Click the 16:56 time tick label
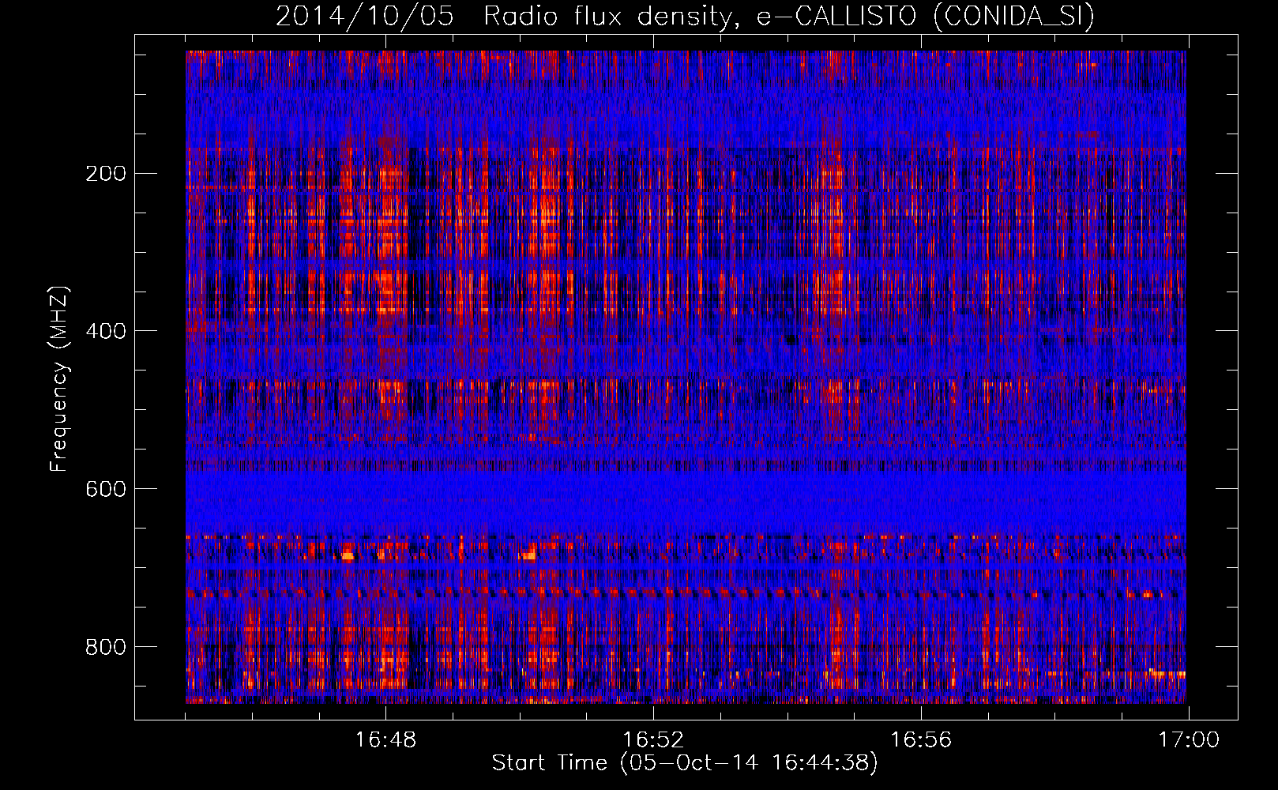The image size is (1278, 790). pos(921,740)
